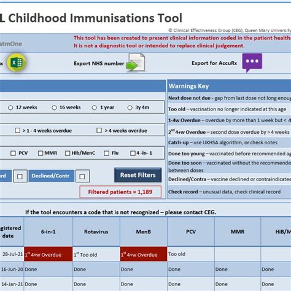The height and width of the screenshot is (291, 291).
Task: Enable the Hib/MenC filter checkbox
Action: [68, 153]
